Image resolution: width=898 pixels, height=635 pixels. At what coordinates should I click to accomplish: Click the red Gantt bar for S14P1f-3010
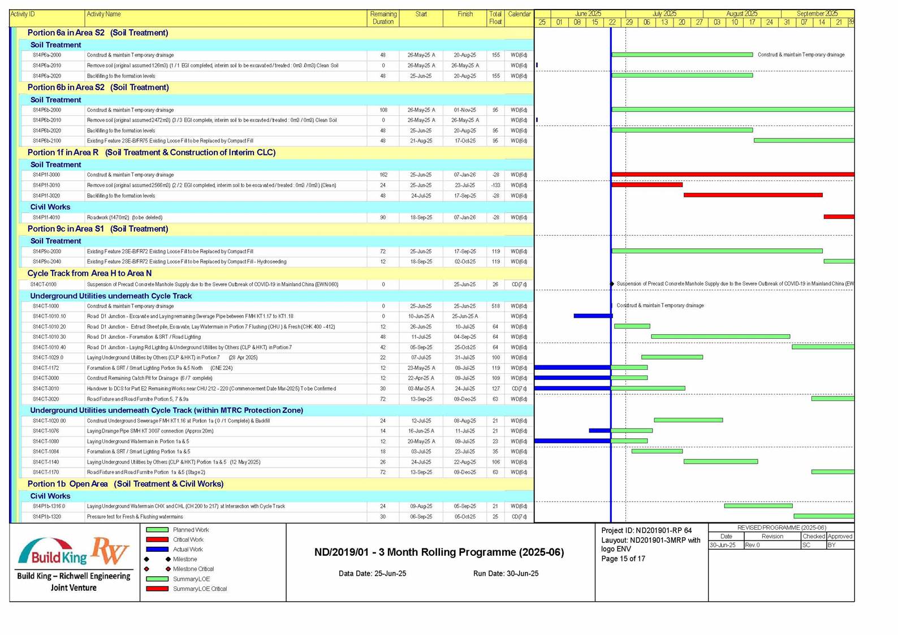647,185
